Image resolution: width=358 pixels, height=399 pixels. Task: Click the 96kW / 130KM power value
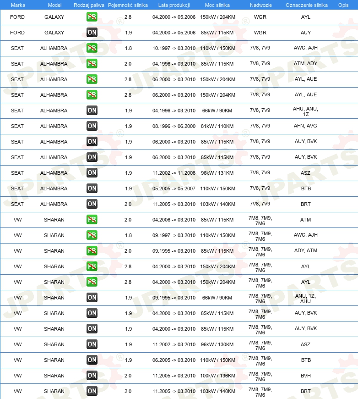(x=217, y=344)
